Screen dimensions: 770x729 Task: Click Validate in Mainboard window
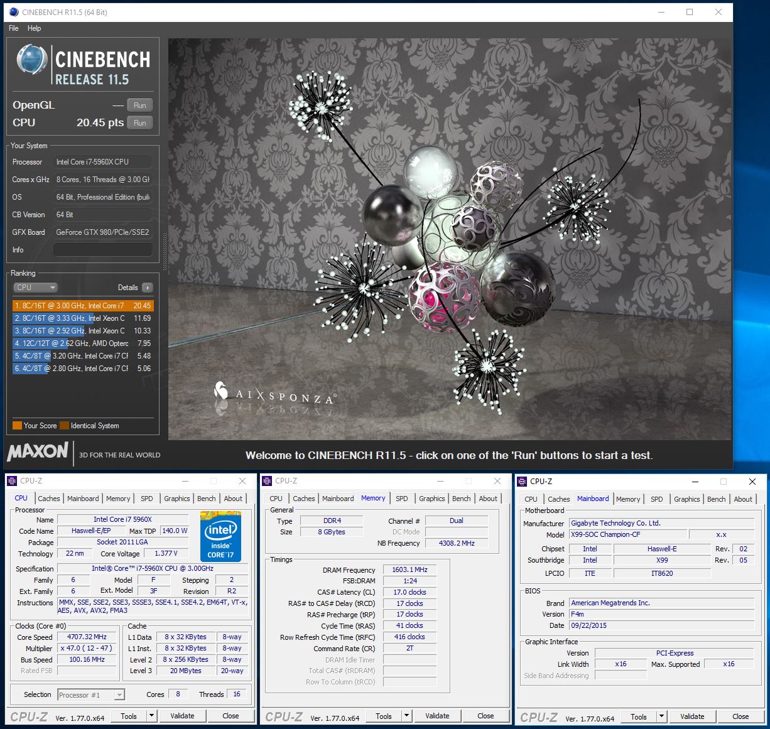tap(692, 716)
